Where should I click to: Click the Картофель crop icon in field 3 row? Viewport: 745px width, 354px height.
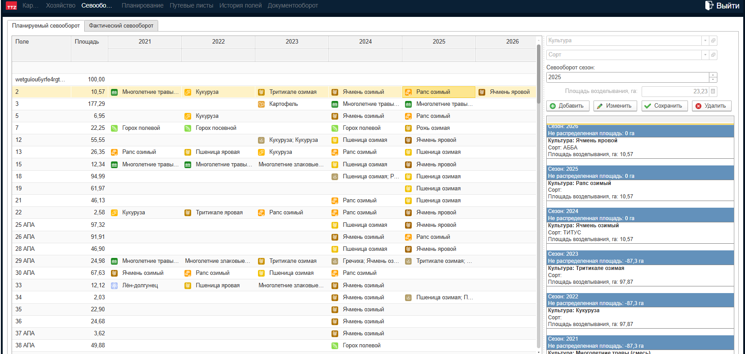(261, 104)
